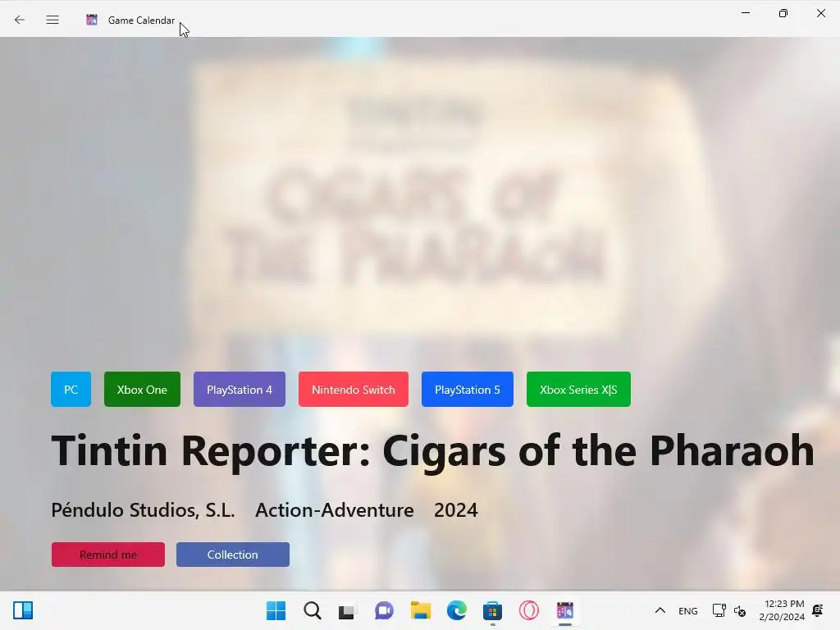The height and width of the screenshot is (630, 840).
Task: Select the PlayStation 5 platform tag
Action: coord(467,390)
